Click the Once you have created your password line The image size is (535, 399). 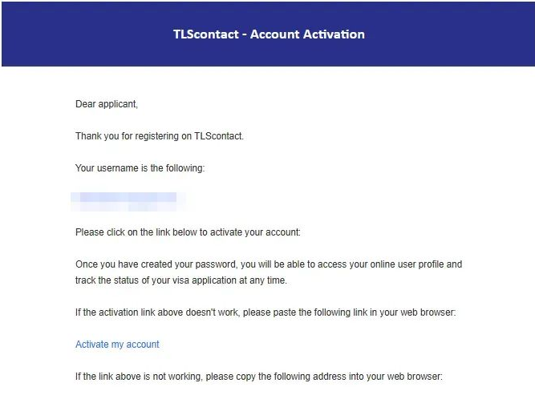[x=269, y=264]
